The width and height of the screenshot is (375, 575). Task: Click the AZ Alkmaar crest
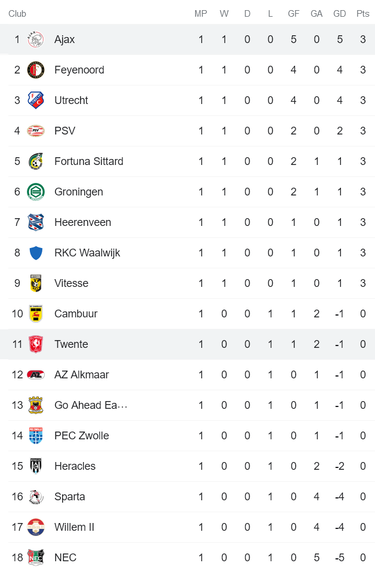35,374
